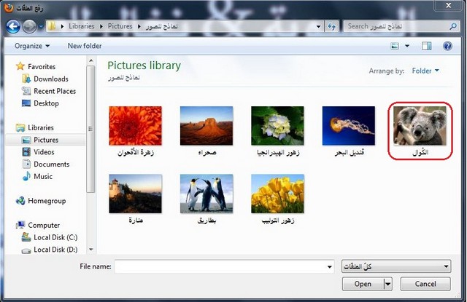The image size is (467, 302).
Task: Open the Organize menu
Action: pyautogui.click(x=32, y=46)
